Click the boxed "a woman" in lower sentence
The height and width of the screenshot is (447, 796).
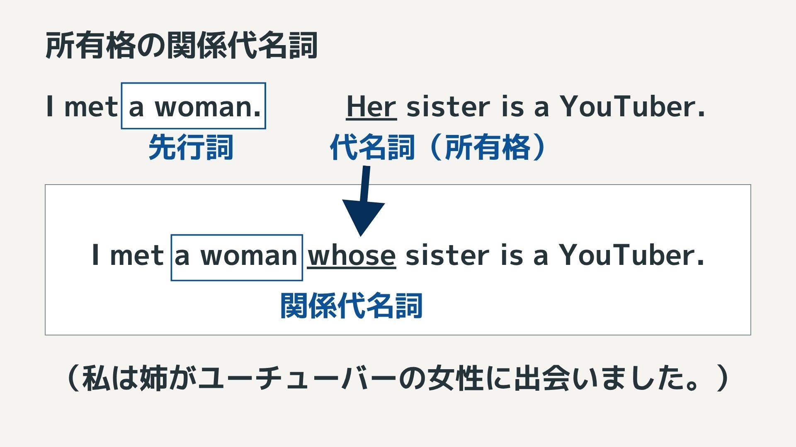point(236,257)
